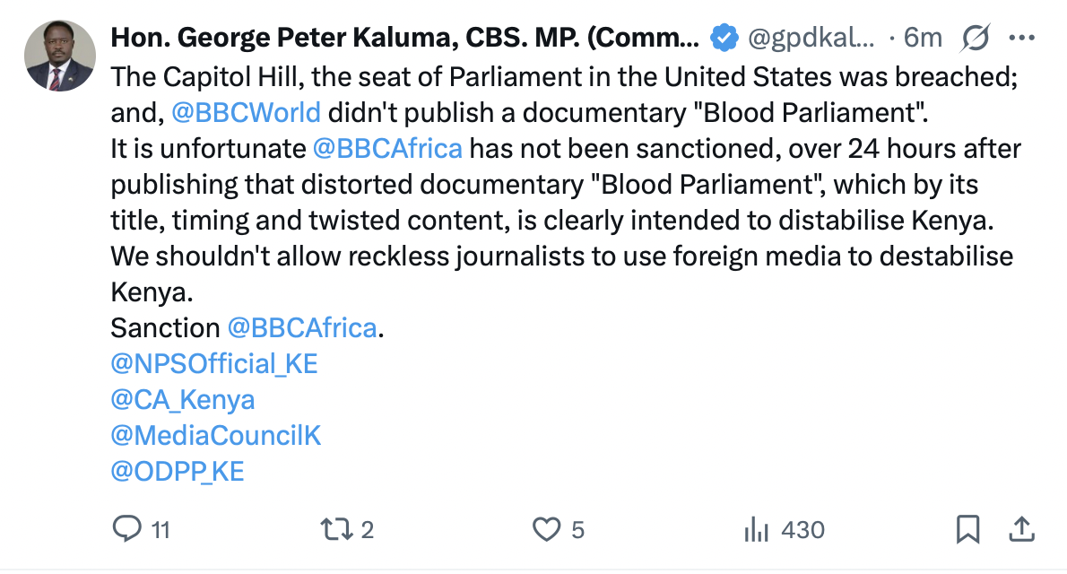
Task: Like the tweet with the heart icon
Action: (546, 530)
